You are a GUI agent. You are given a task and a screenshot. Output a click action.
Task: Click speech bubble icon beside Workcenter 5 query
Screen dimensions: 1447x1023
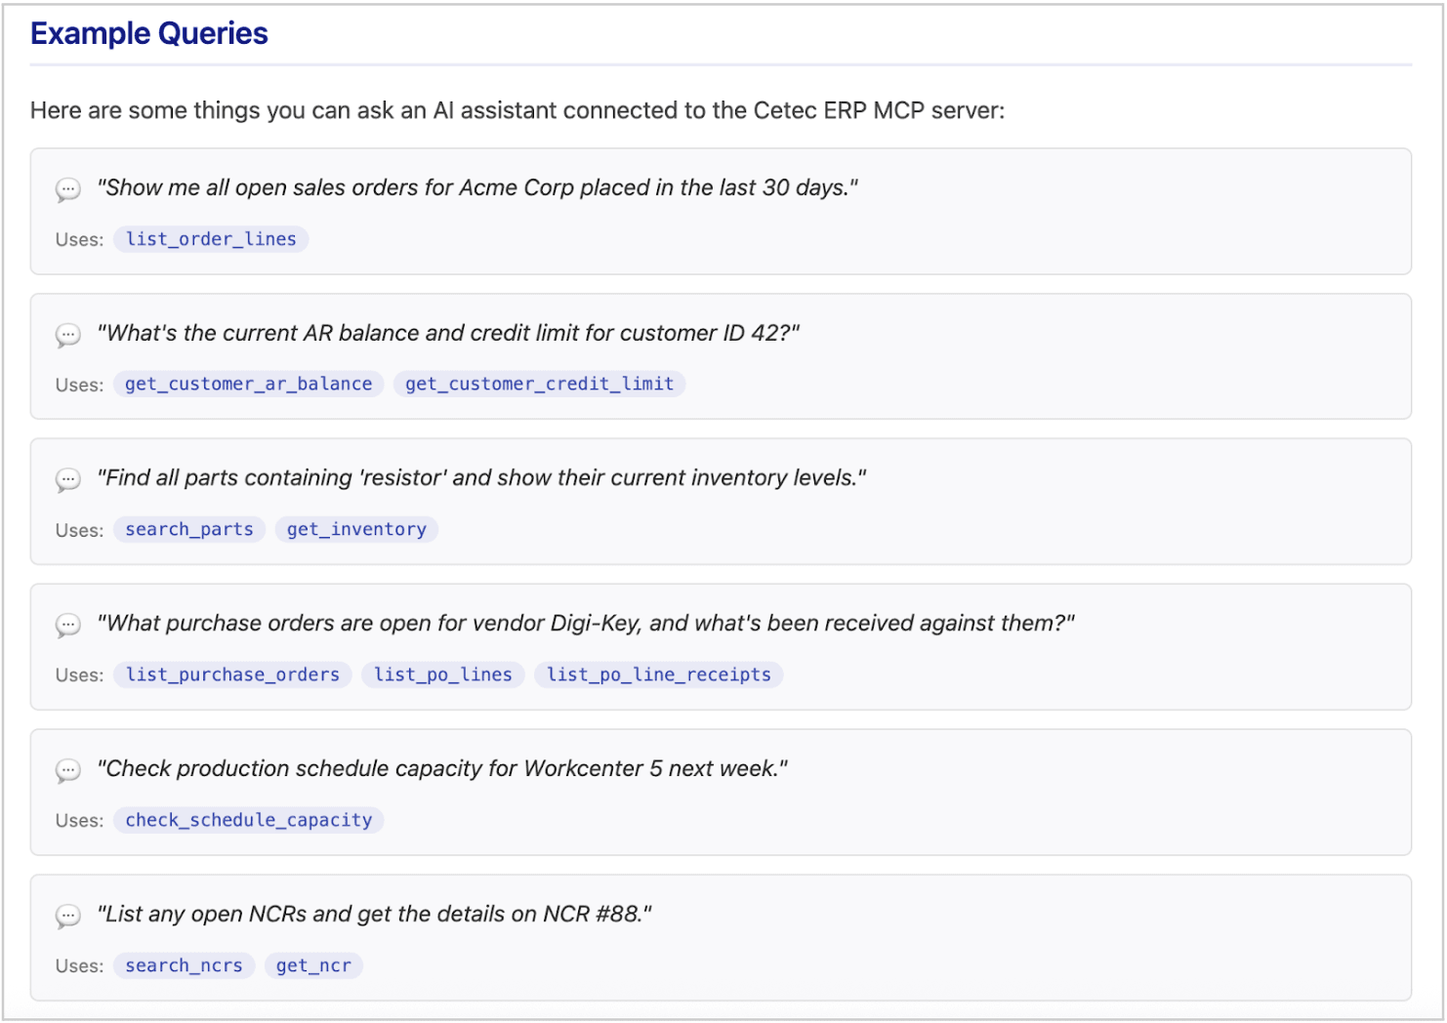pyautogui.click(x=68, y=770)
